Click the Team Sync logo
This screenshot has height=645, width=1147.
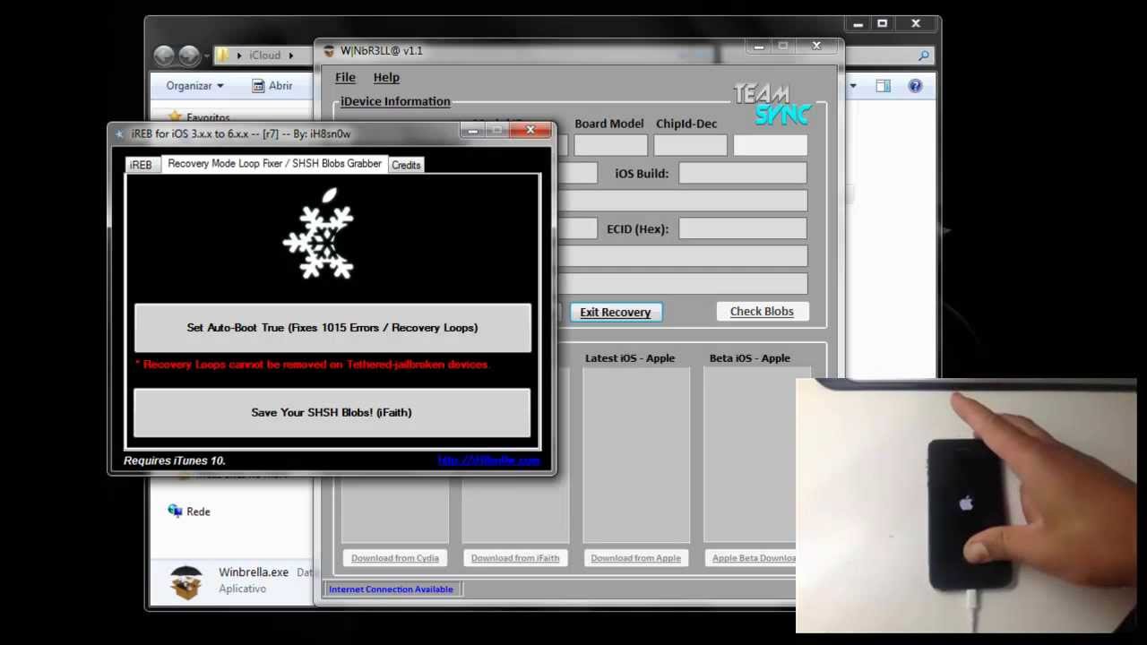(772, 104)
